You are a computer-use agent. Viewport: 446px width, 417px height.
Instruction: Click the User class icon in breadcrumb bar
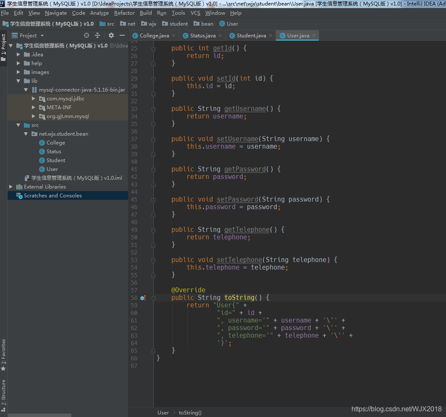[x=222, y=24]
